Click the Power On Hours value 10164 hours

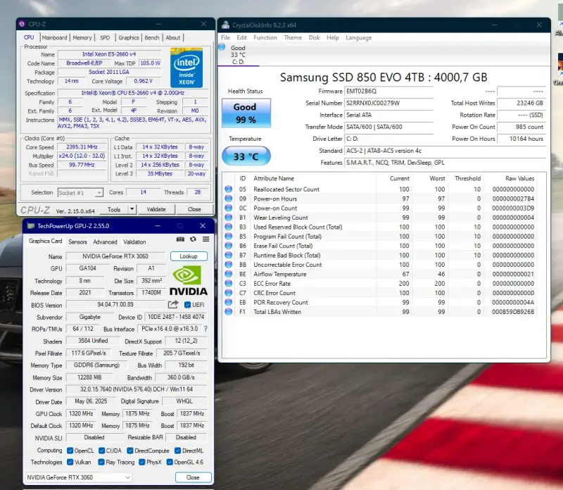[521, 139]
